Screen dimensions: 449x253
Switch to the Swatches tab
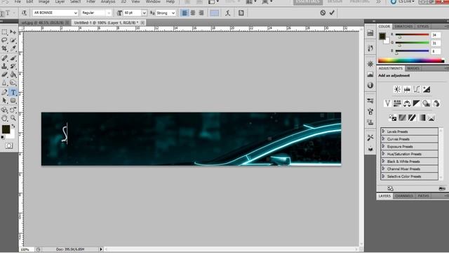(x=403, y=27)
